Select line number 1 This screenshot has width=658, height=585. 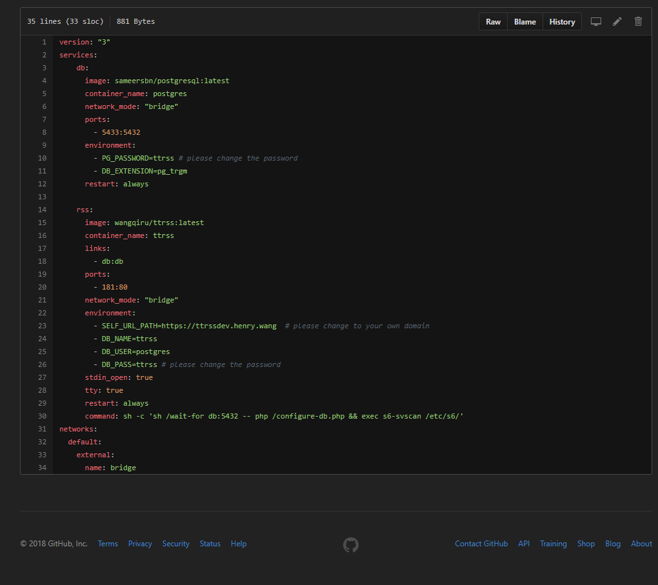click(x=44, y=42)
